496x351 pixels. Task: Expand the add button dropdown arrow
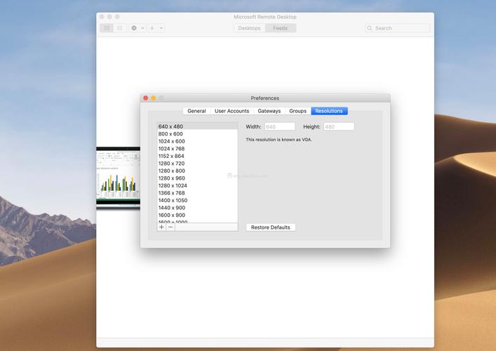click(161, 28)
